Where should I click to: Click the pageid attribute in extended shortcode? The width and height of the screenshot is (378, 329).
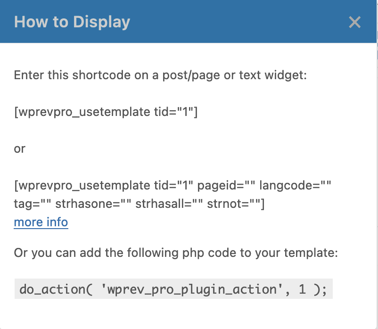coord(226,186)
